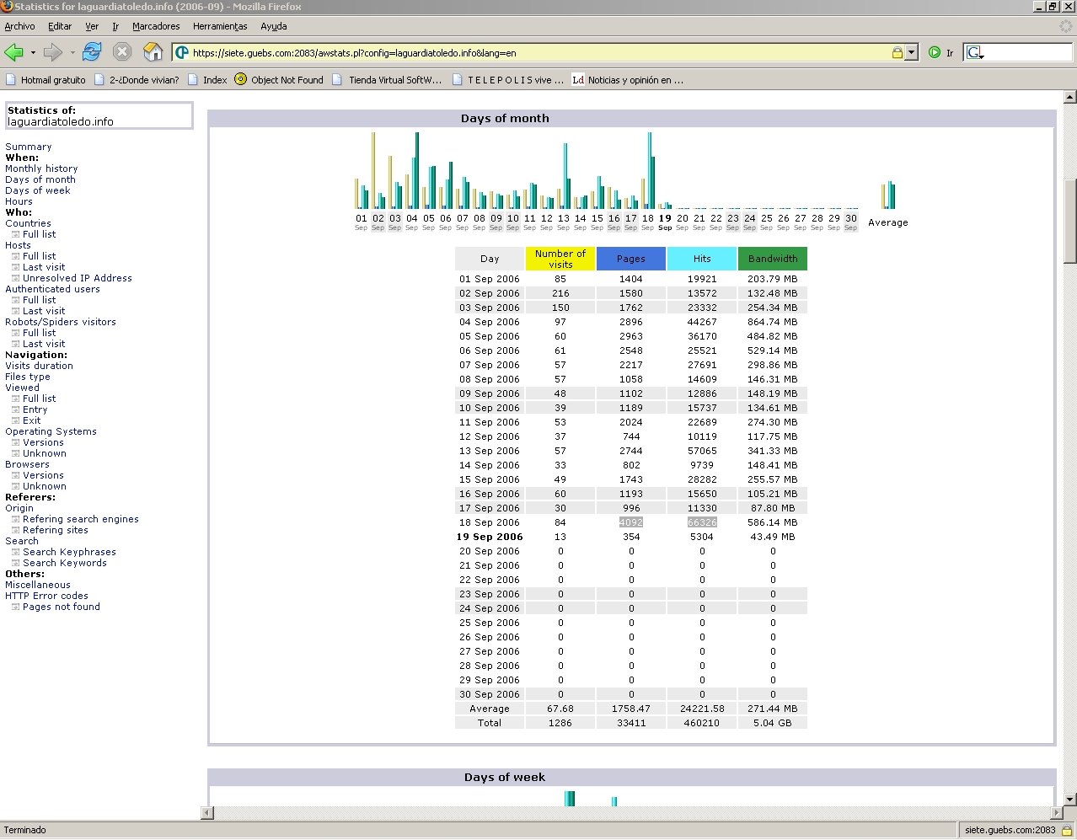Open the Forward button history dropdown arrow

72,52
